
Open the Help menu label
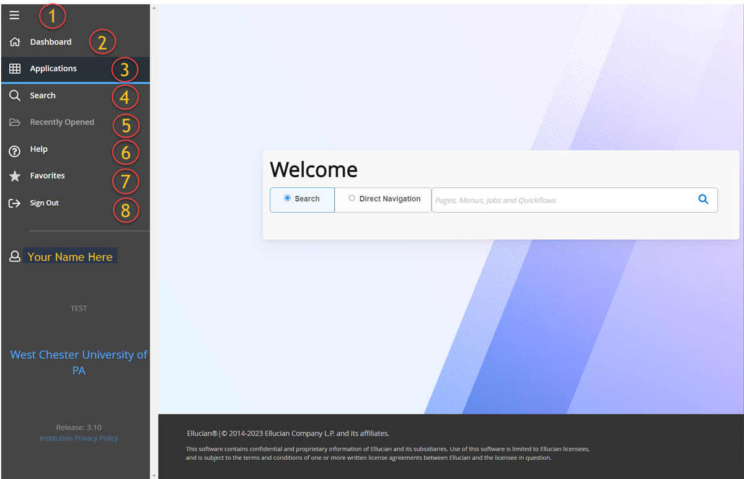tap(39, 149)
